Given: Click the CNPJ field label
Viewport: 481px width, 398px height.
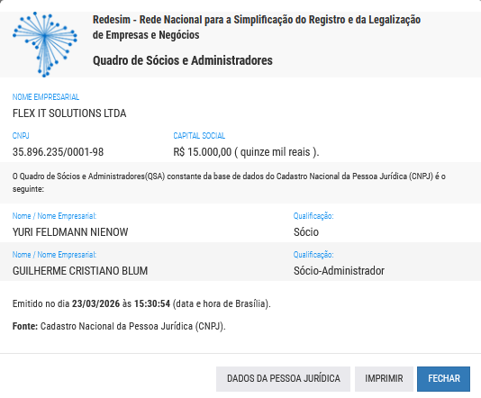Looking at the screenshot, I should [x=21, y=136].
